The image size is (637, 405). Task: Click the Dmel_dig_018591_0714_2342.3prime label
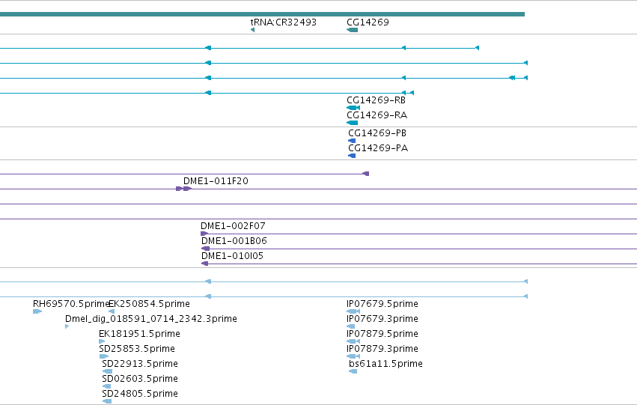click(x=151, y=320)
